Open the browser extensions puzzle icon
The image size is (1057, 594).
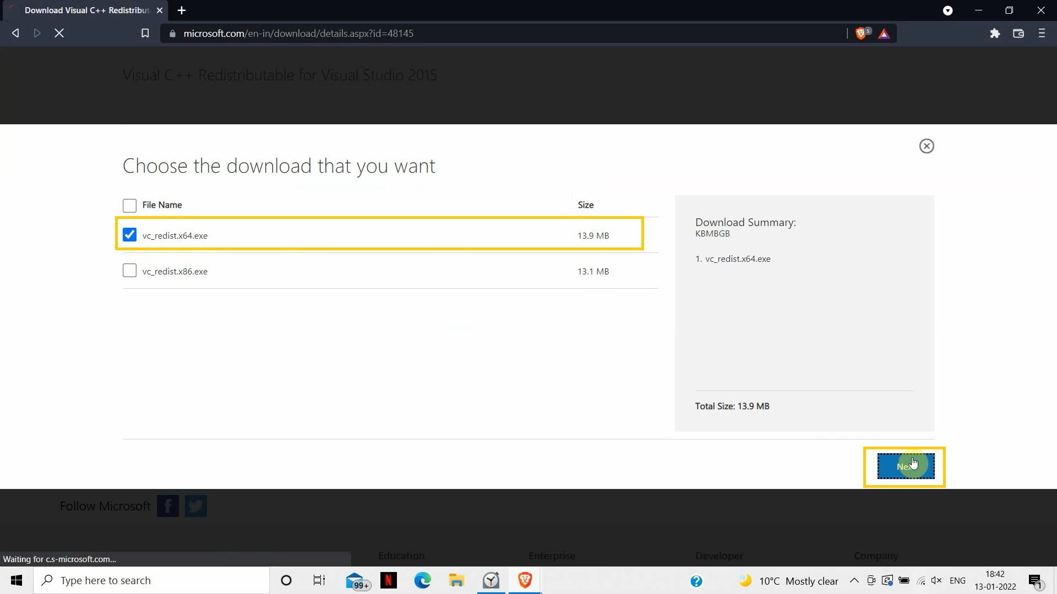coord(995,34)
